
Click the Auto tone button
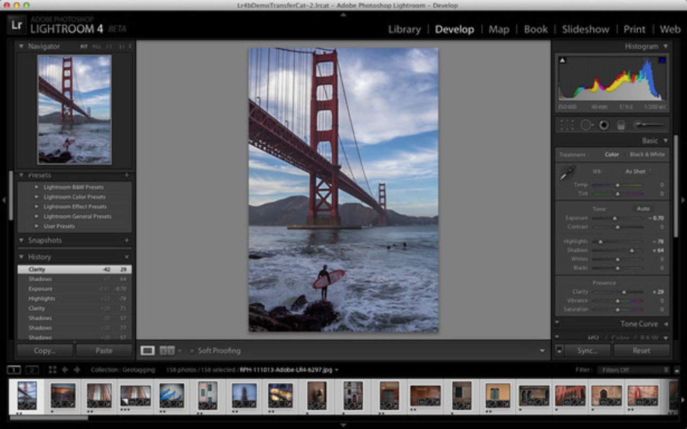pyautogui.click(x=644, y=209)
